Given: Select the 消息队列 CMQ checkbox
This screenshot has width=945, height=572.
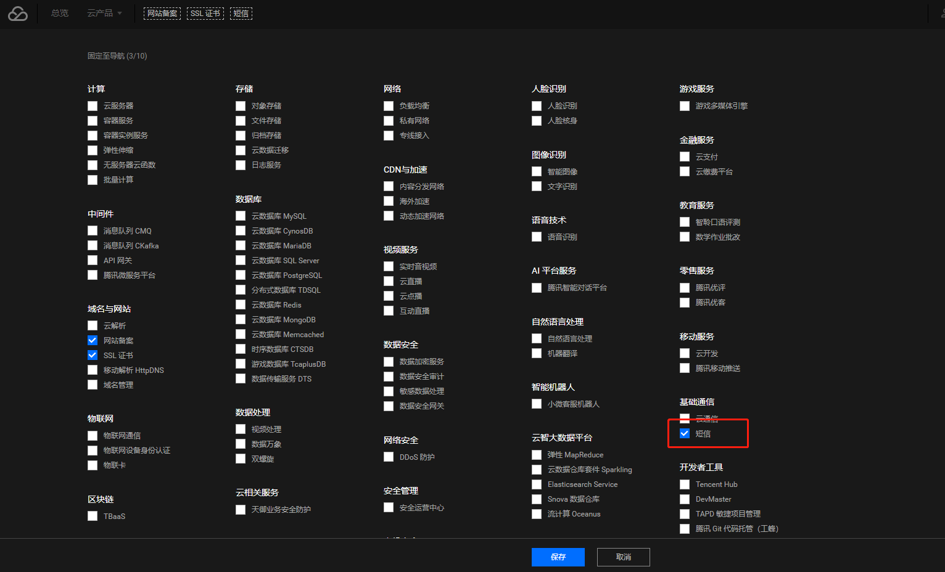Looking at the screenshot, I should (93, 231).
